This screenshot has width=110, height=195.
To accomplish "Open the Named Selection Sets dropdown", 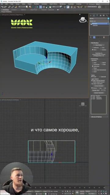I will [x=92, y=7].
